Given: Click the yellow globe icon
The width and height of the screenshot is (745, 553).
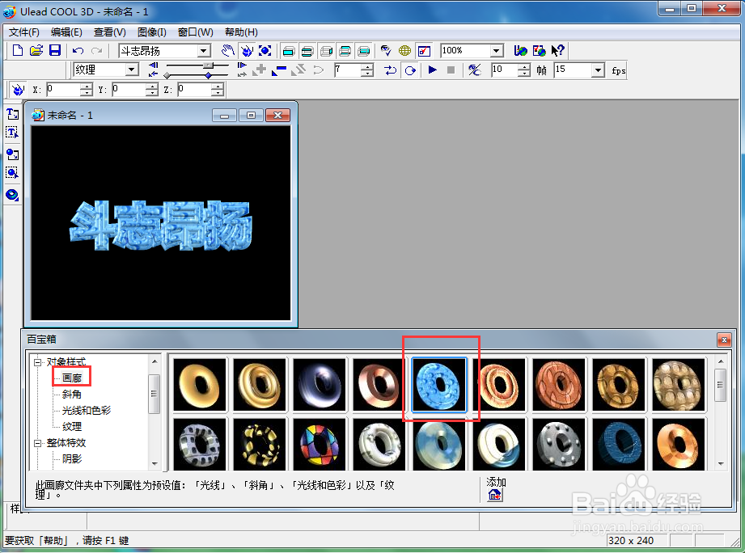Looking at the screenshot, I should pos(404,50).
